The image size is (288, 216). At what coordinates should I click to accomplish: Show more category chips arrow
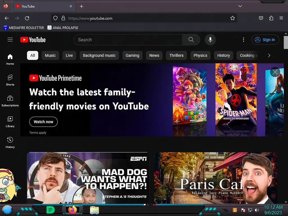pos(269,55)
